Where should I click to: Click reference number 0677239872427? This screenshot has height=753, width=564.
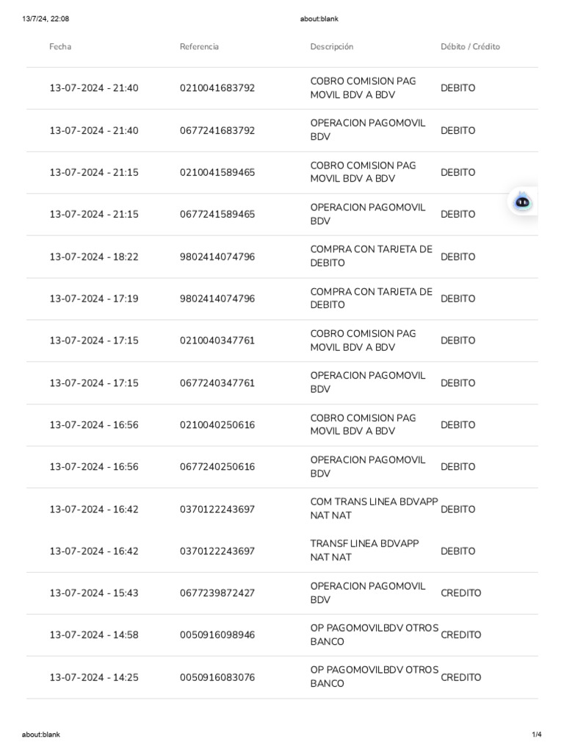click(x=217, y=593)
